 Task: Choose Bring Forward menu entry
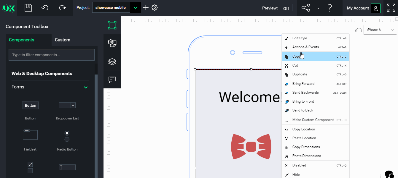316,84
